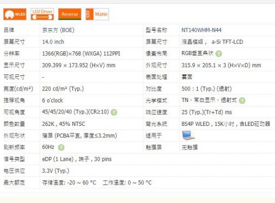Viewport: 275px width, 203px height.
Task: Click the 可视角度 row label
Action: point(14,112)
